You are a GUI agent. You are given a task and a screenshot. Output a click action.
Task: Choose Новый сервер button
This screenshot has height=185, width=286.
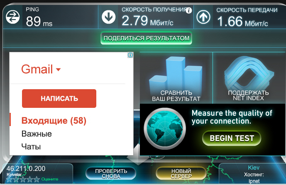181,173
